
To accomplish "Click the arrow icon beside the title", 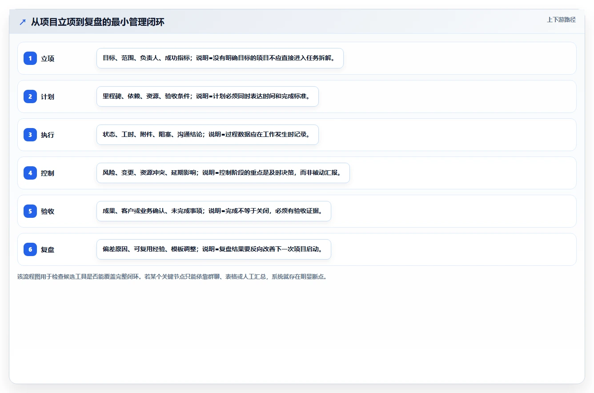I will point(23,22).
